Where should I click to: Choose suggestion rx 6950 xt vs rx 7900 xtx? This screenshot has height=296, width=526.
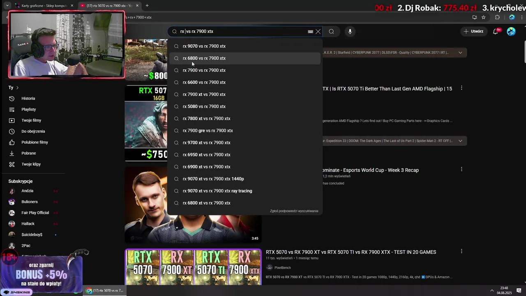point(245,155)
